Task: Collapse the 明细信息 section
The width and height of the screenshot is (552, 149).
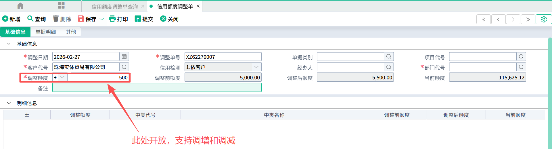Action: click(9, 103)
